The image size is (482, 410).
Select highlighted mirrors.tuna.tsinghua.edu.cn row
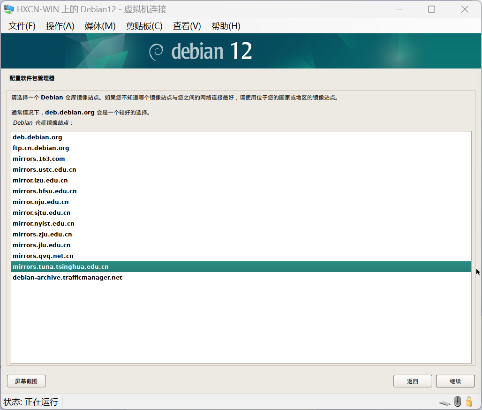click(x=241, y=266)
